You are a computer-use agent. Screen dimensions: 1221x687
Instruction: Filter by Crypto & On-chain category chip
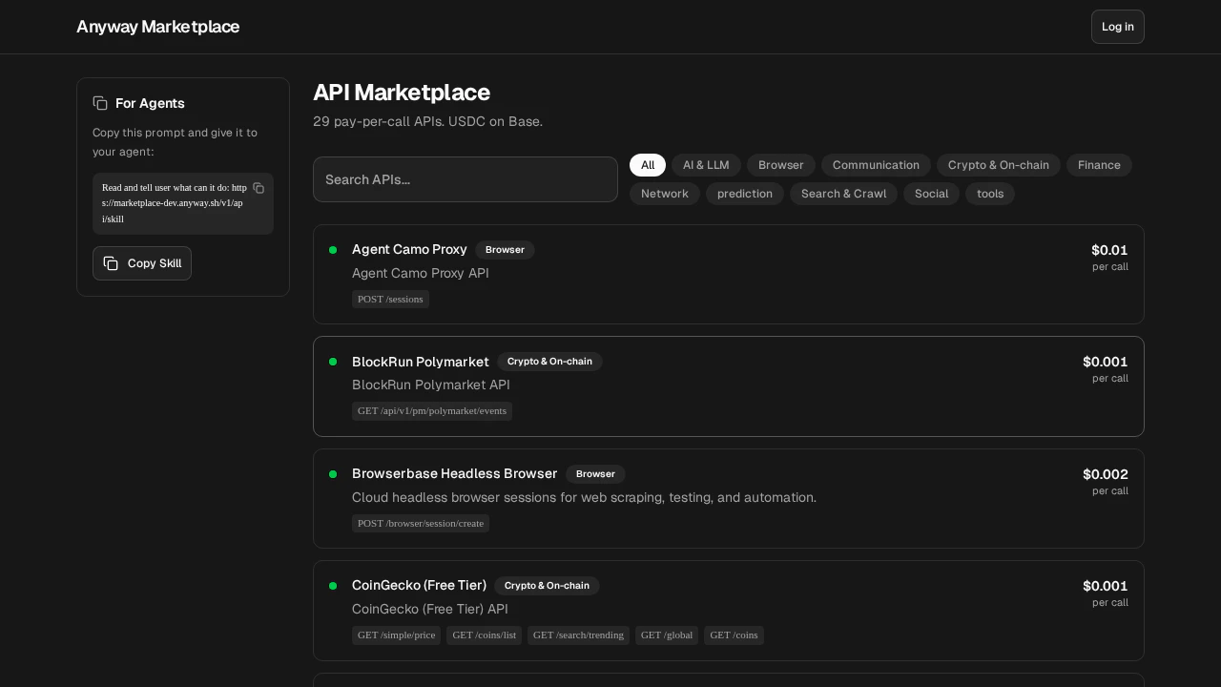click(x=999, y=165)
